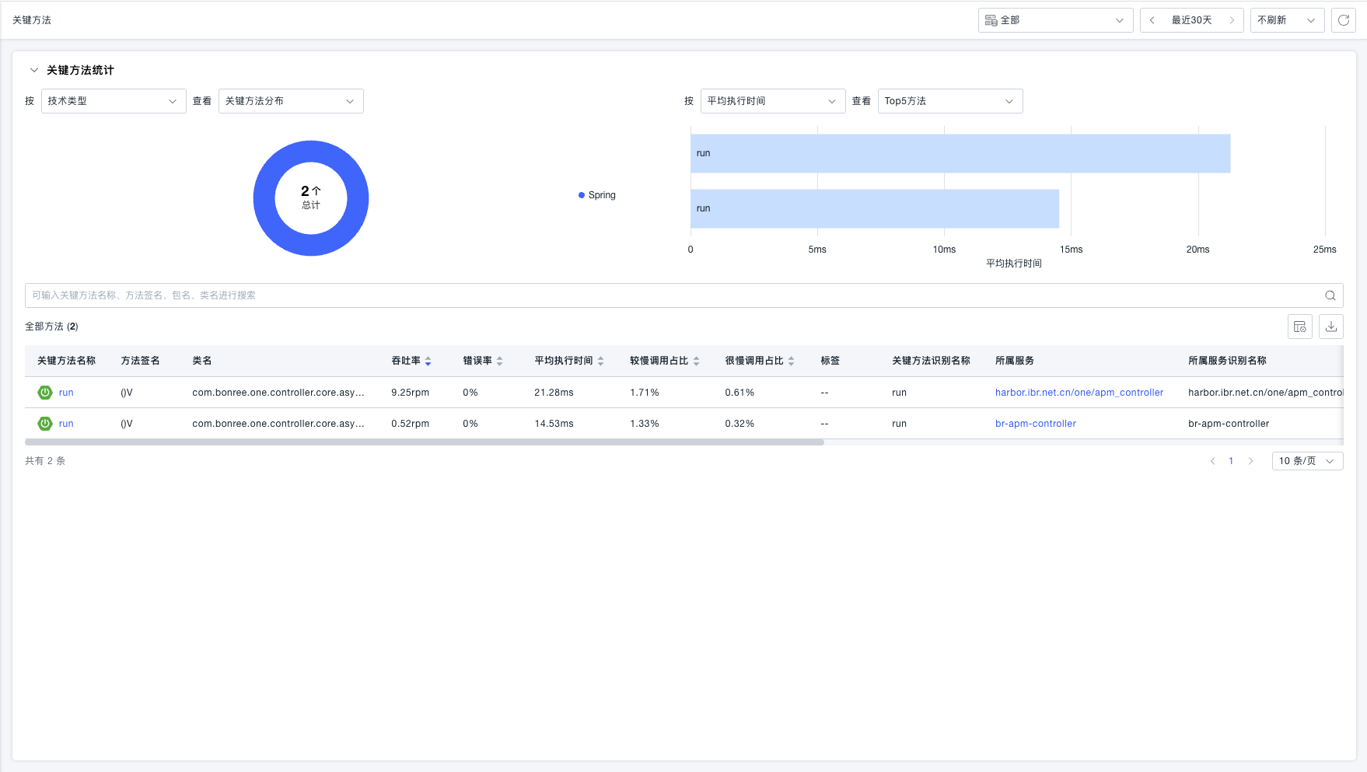Go to previous time range arrow
Image resolution: width=1367 pixels, height=772 pixels.
(x=1152, y=20)
